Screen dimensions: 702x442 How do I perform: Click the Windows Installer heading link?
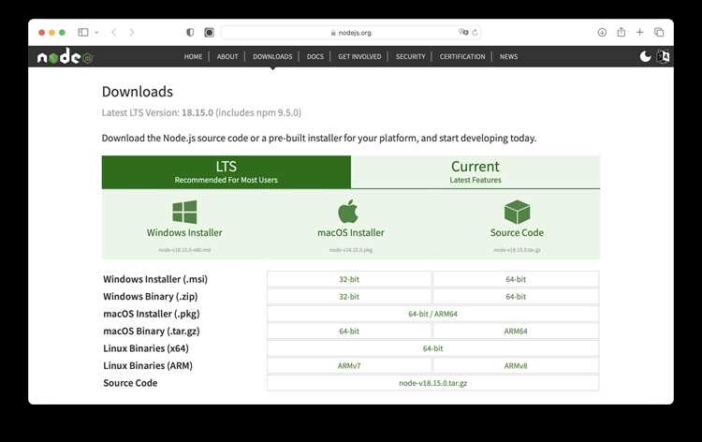184,233
